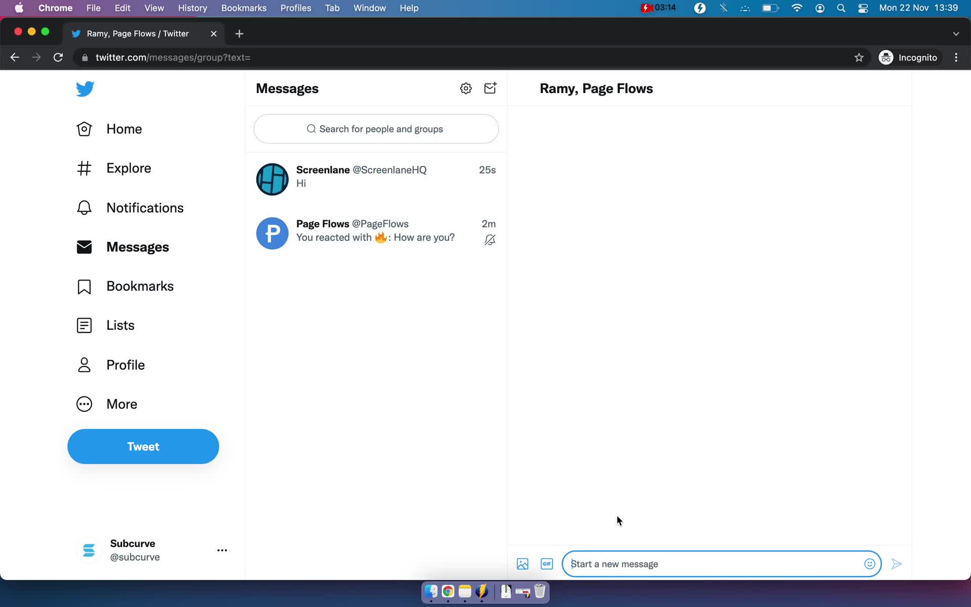
Task: Bookmark this page with star icon
Action: (x=859, y=58)
